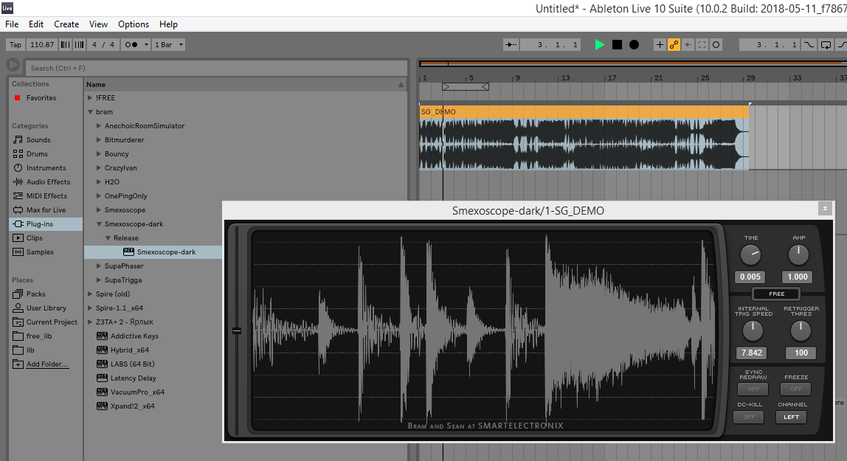Select MIDI Effects category icon
The width and height of the screenshot is (847, 461).
(18, 196)
